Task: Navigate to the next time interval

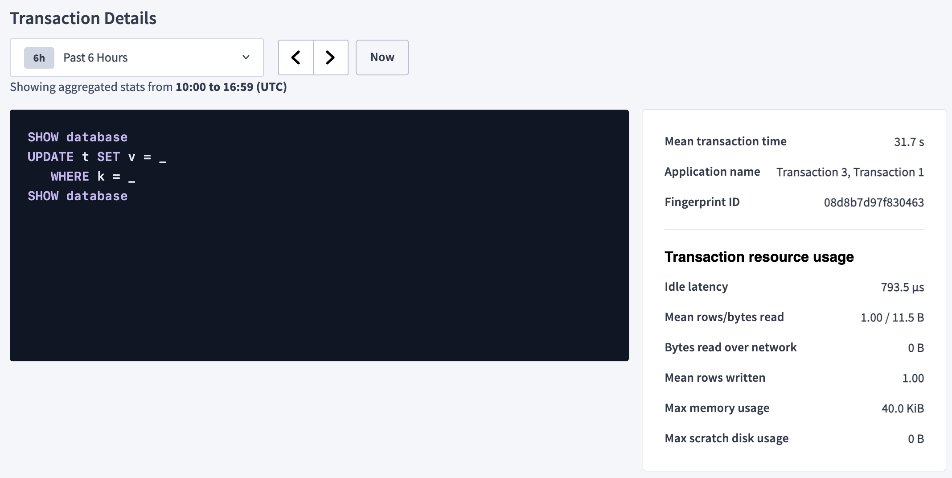Action: coord(330,57)
